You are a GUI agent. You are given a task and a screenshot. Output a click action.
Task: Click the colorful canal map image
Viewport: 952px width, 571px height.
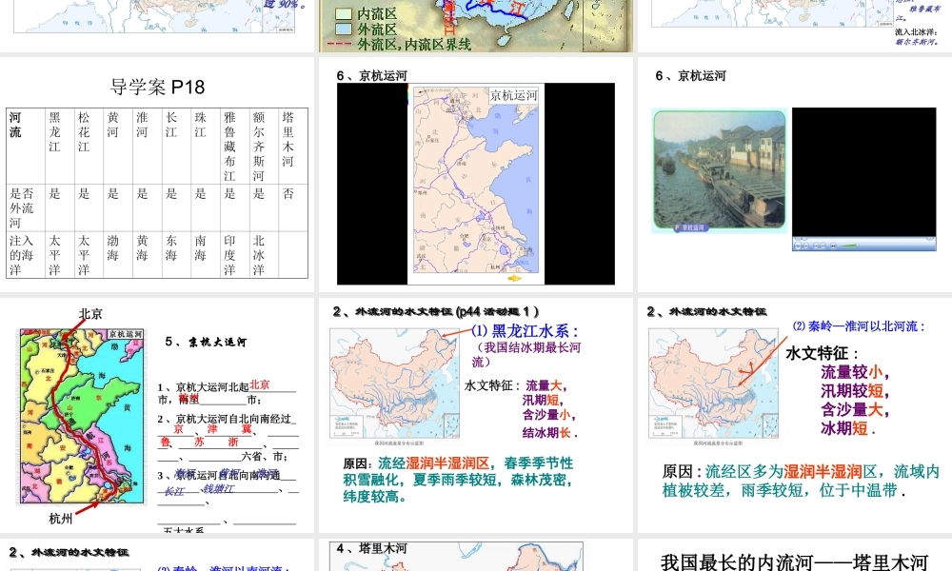click(83, 416)
